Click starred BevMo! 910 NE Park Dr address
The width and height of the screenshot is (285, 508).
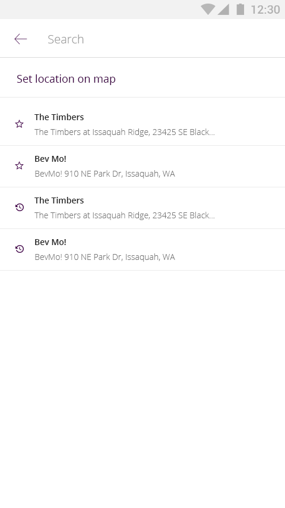click(105, 174)
